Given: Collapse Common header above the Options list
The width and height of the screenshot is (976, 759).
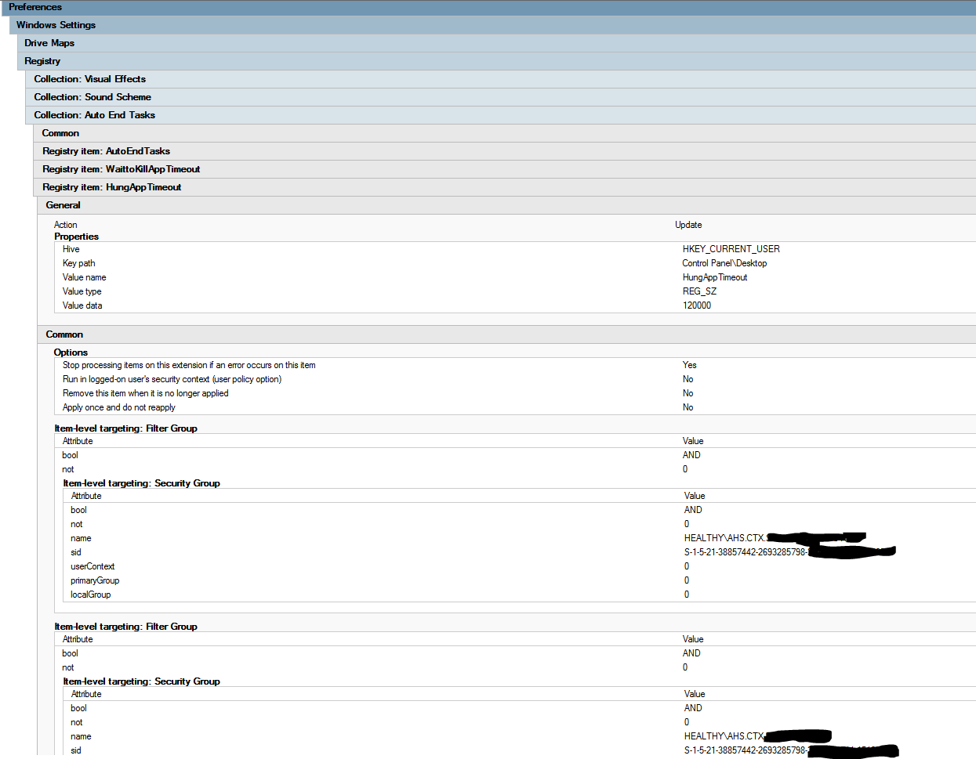Looking at the screenshot, I should pyautogui.click(x=64, y=334).
